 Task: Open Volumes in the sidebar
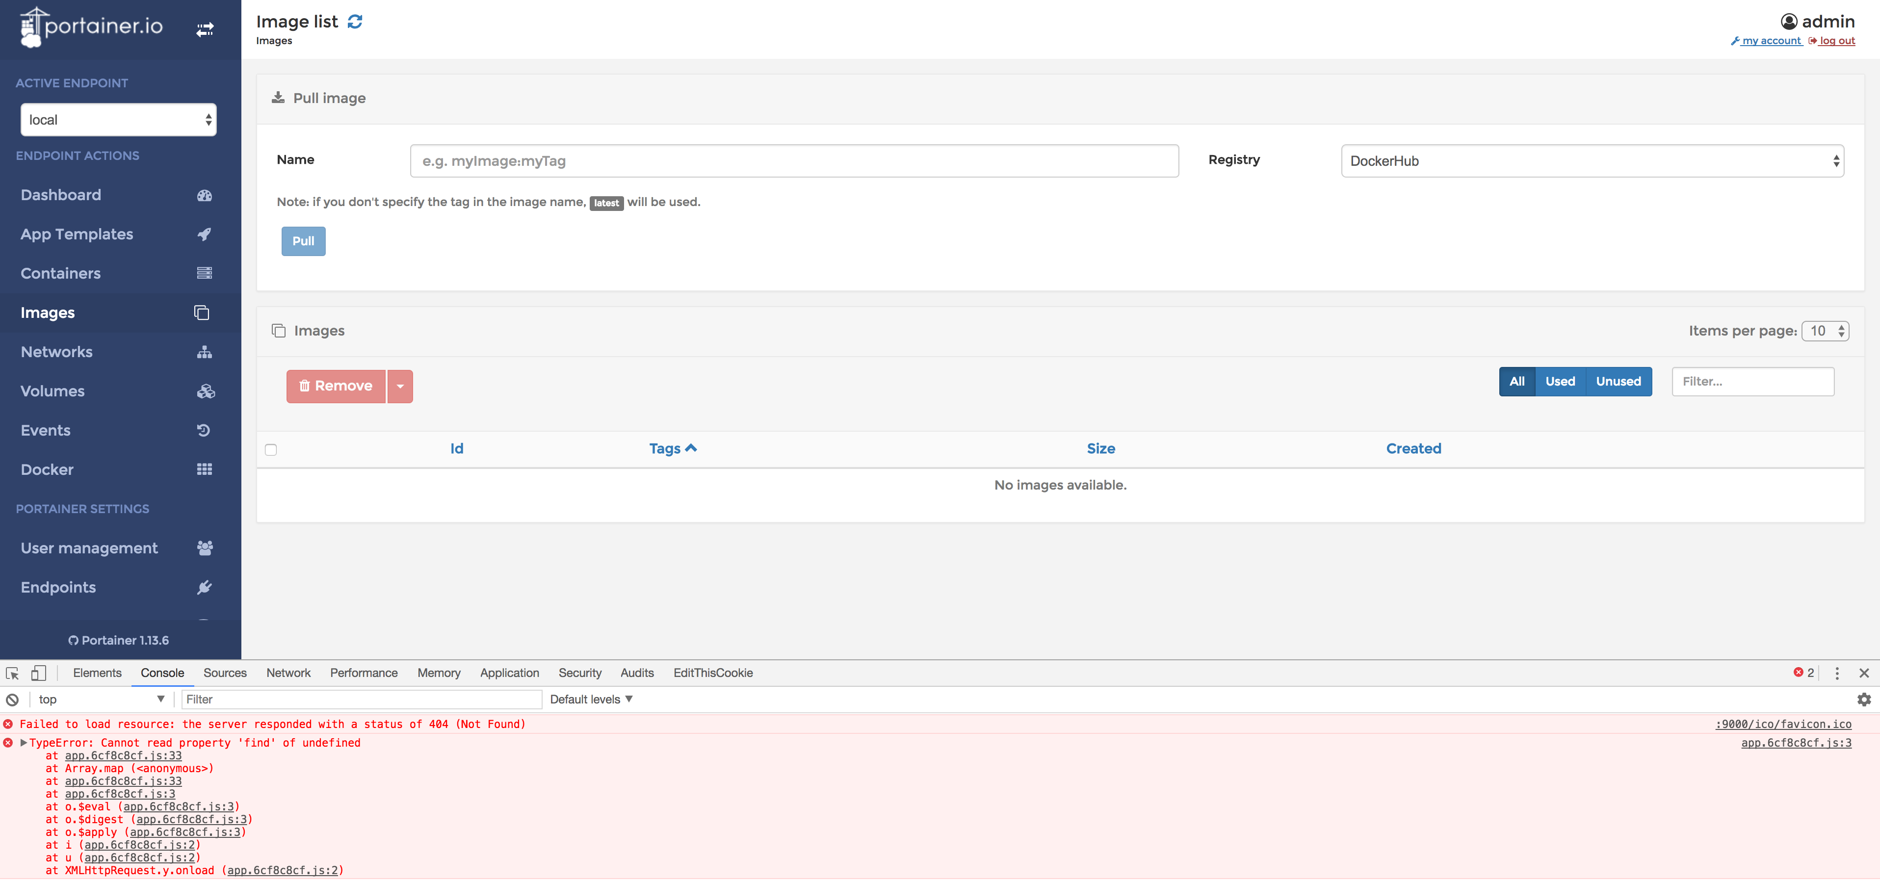pyautogui.click(x=120, y=391)
